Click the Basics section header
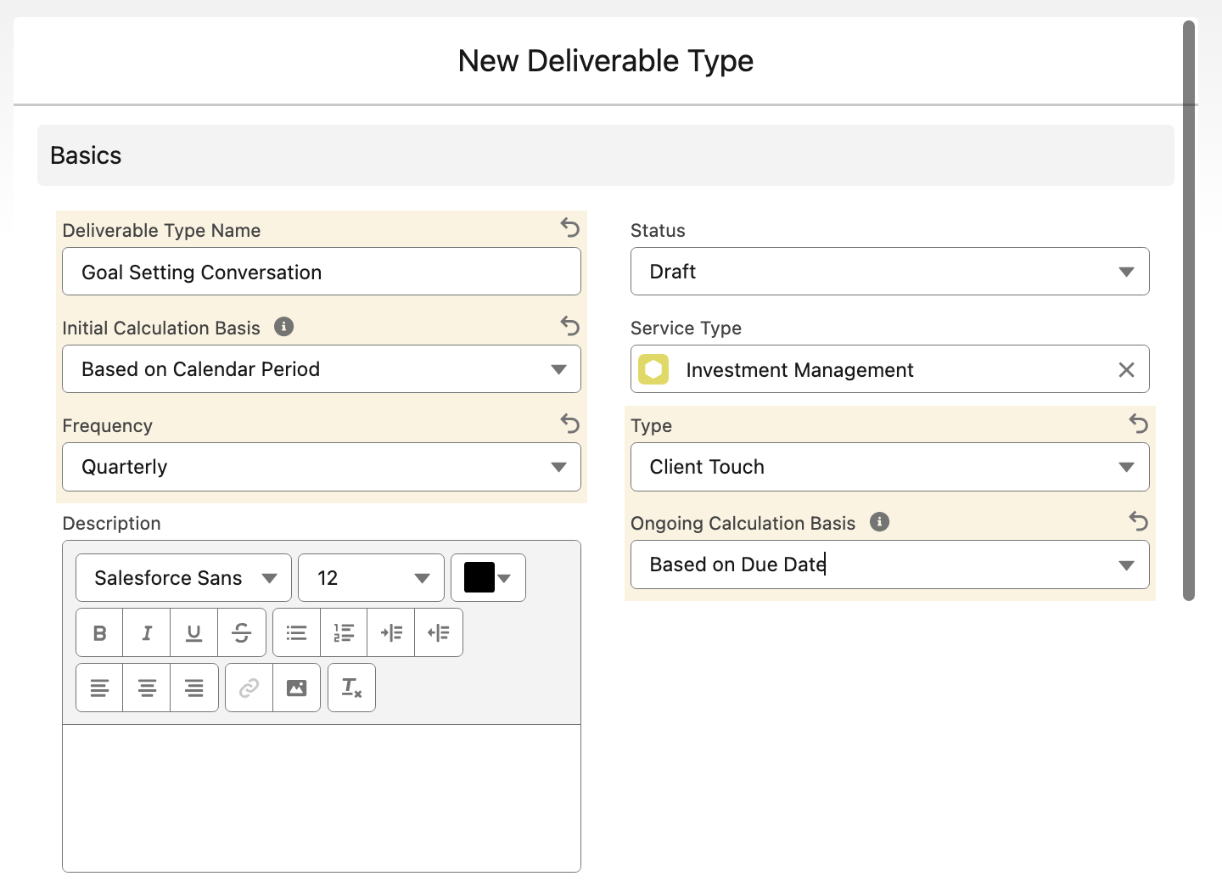 pos(606,155)
